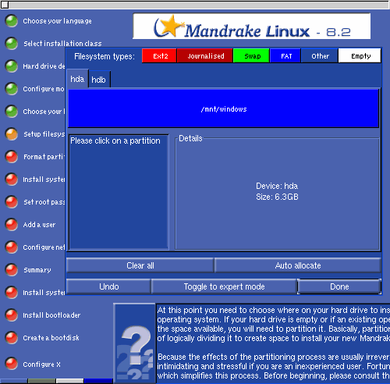Image resolution: width=390 pixels, height=384 pixels.
Task: Click the Clear all button
Action: click(140, 265)
